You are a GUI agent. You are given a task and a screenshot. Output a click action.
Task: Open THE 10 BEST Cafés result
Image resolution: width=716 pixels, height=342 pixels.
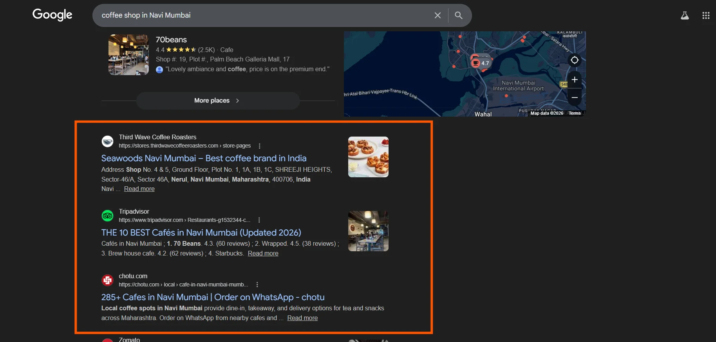pyautogui.click(x=201, y=232)
